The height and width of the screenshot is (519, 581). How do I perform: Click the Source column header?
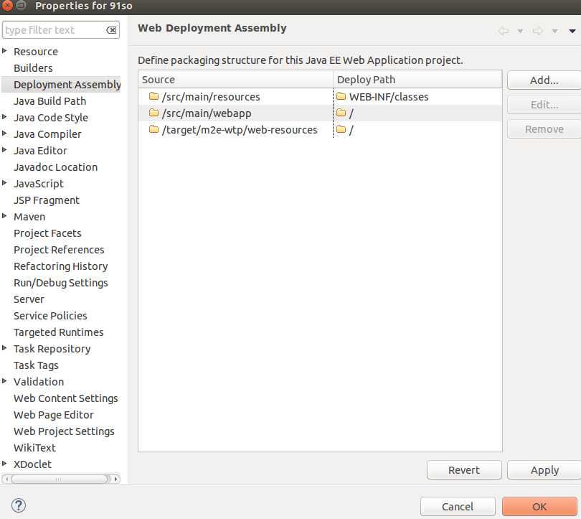click(x=236, y=80)
